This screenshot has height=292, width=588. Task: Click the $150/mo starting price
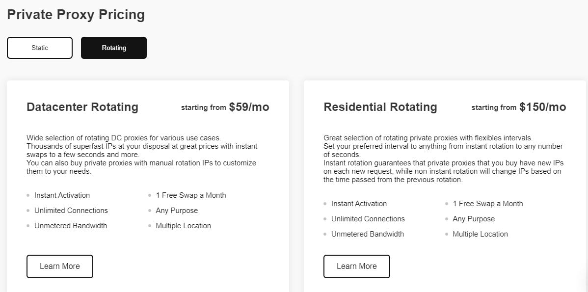[542, 107]
